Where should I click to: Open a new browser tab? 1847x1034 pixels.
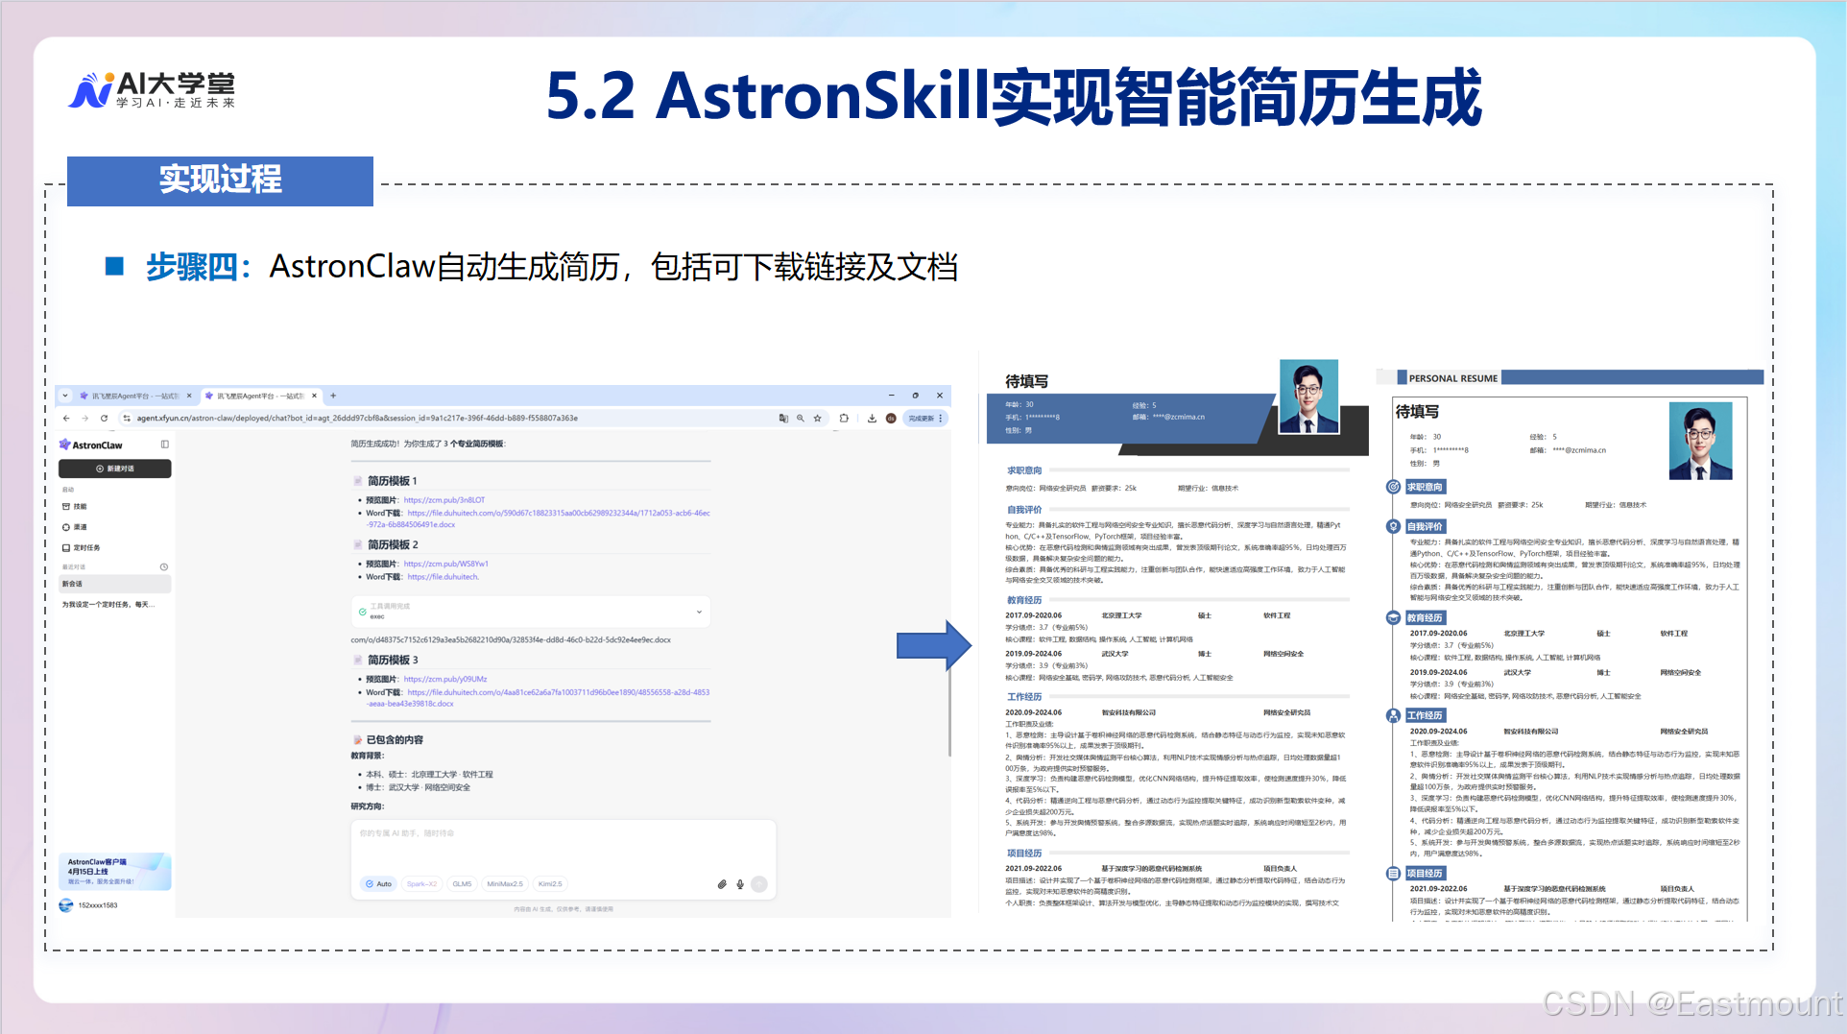click(333, 396)
